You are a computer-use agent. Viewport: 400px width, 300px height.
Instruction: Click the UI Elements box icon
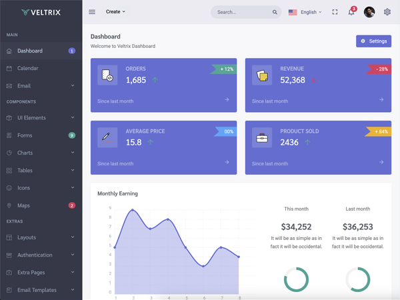9,118
